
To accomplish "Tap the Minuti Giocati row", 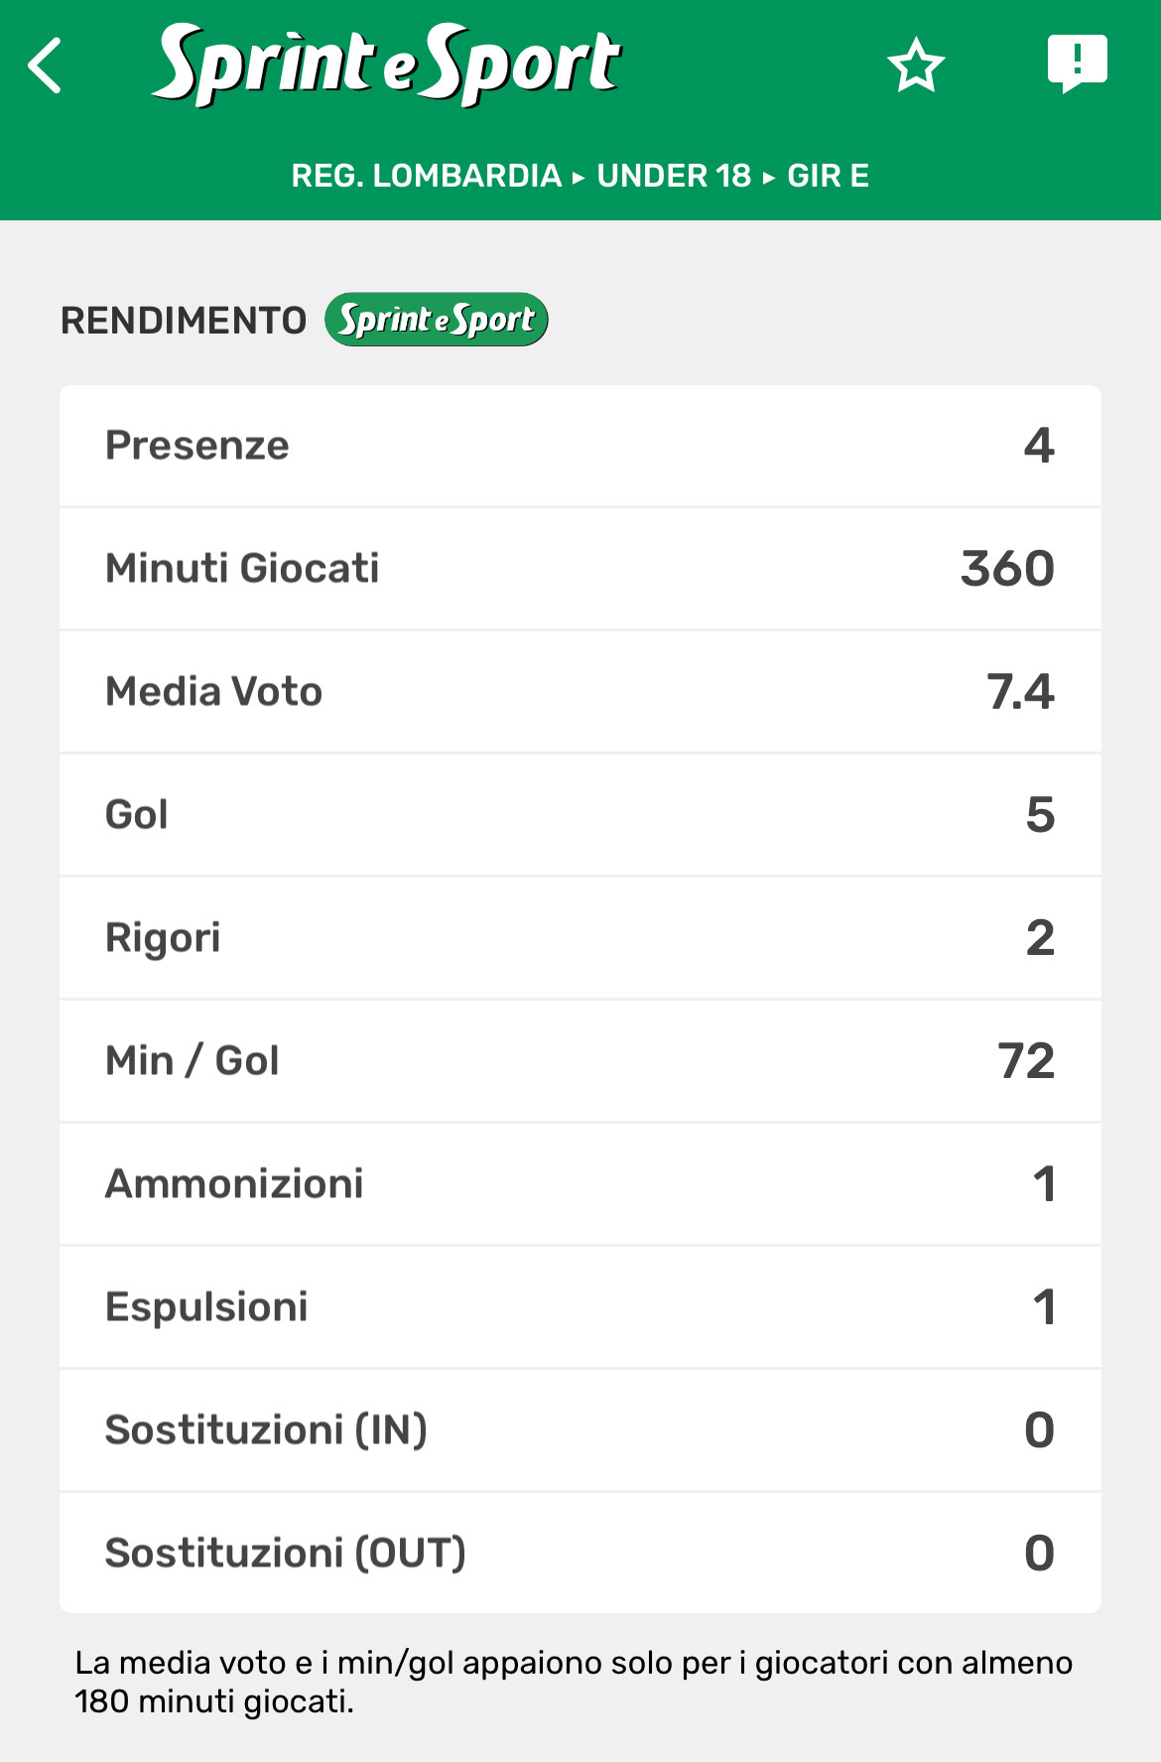I will [580, 569].
